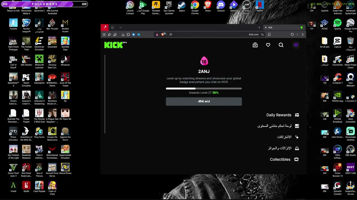This screenshot has height=200, width=357.
Task: Open Kick search
Action: point(281,45)
